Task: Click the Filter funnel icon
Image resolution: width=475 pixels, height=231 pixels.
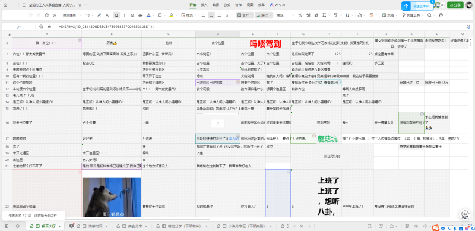Action: pyautogui.click(x=335, y=15)
